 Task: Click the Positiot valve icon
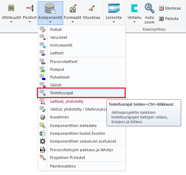click(x=30, y=8)
